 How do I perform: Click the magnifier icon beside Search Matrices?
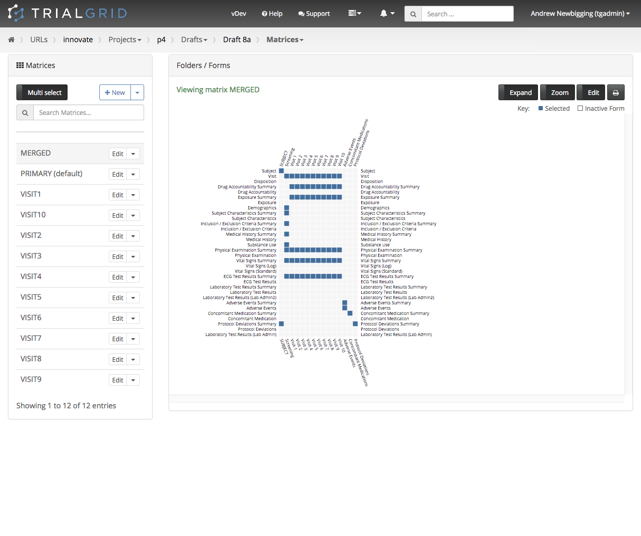tap(25, 113)
